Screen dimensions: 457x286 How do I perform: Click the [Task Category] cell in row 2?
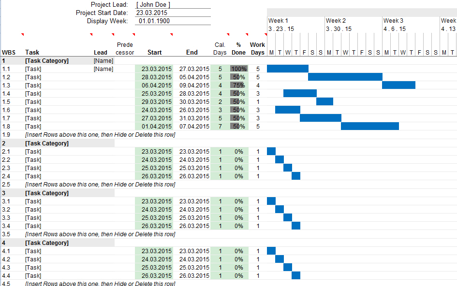pyautogui.click(x=47, y=143)
